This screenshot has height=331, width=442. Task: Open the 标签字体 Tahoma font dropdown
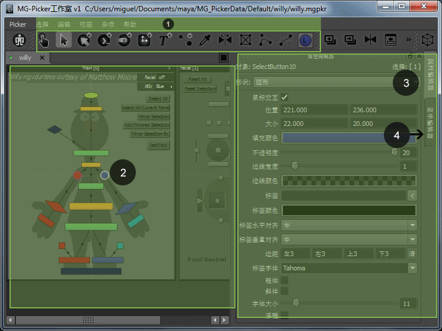[x=349, y=268]
